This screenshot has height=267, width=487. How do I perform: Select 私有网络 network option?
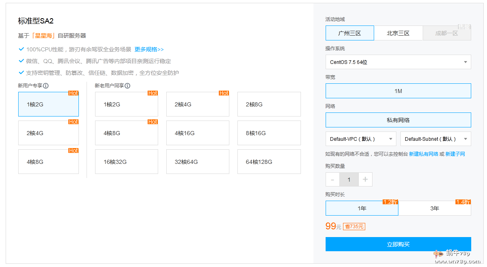pyautogui.click(x=398, y=120)
